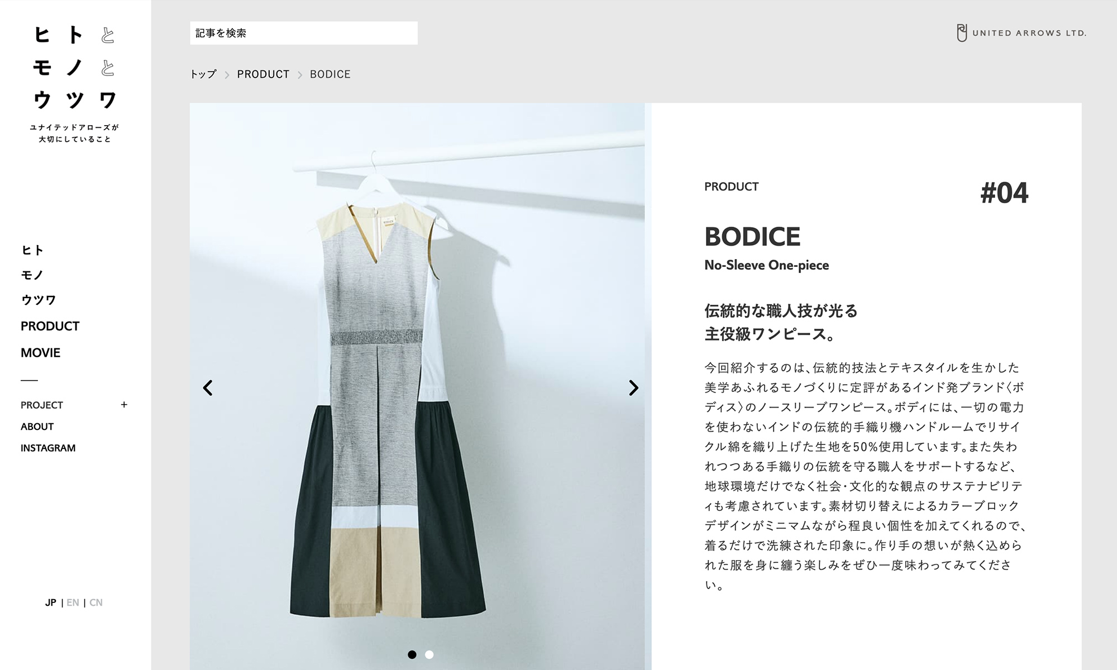Expand the PROJECT submenu plus icon

tap(124, 405)
